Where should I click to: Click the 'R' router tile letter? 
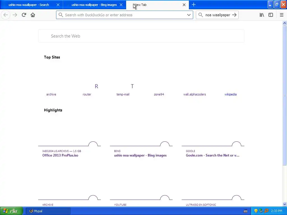pos(96,86)
